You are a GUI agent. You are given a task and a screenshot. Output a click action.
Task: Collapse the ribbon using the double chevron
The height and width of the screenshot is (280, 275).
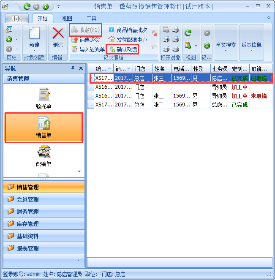point(269,18)
